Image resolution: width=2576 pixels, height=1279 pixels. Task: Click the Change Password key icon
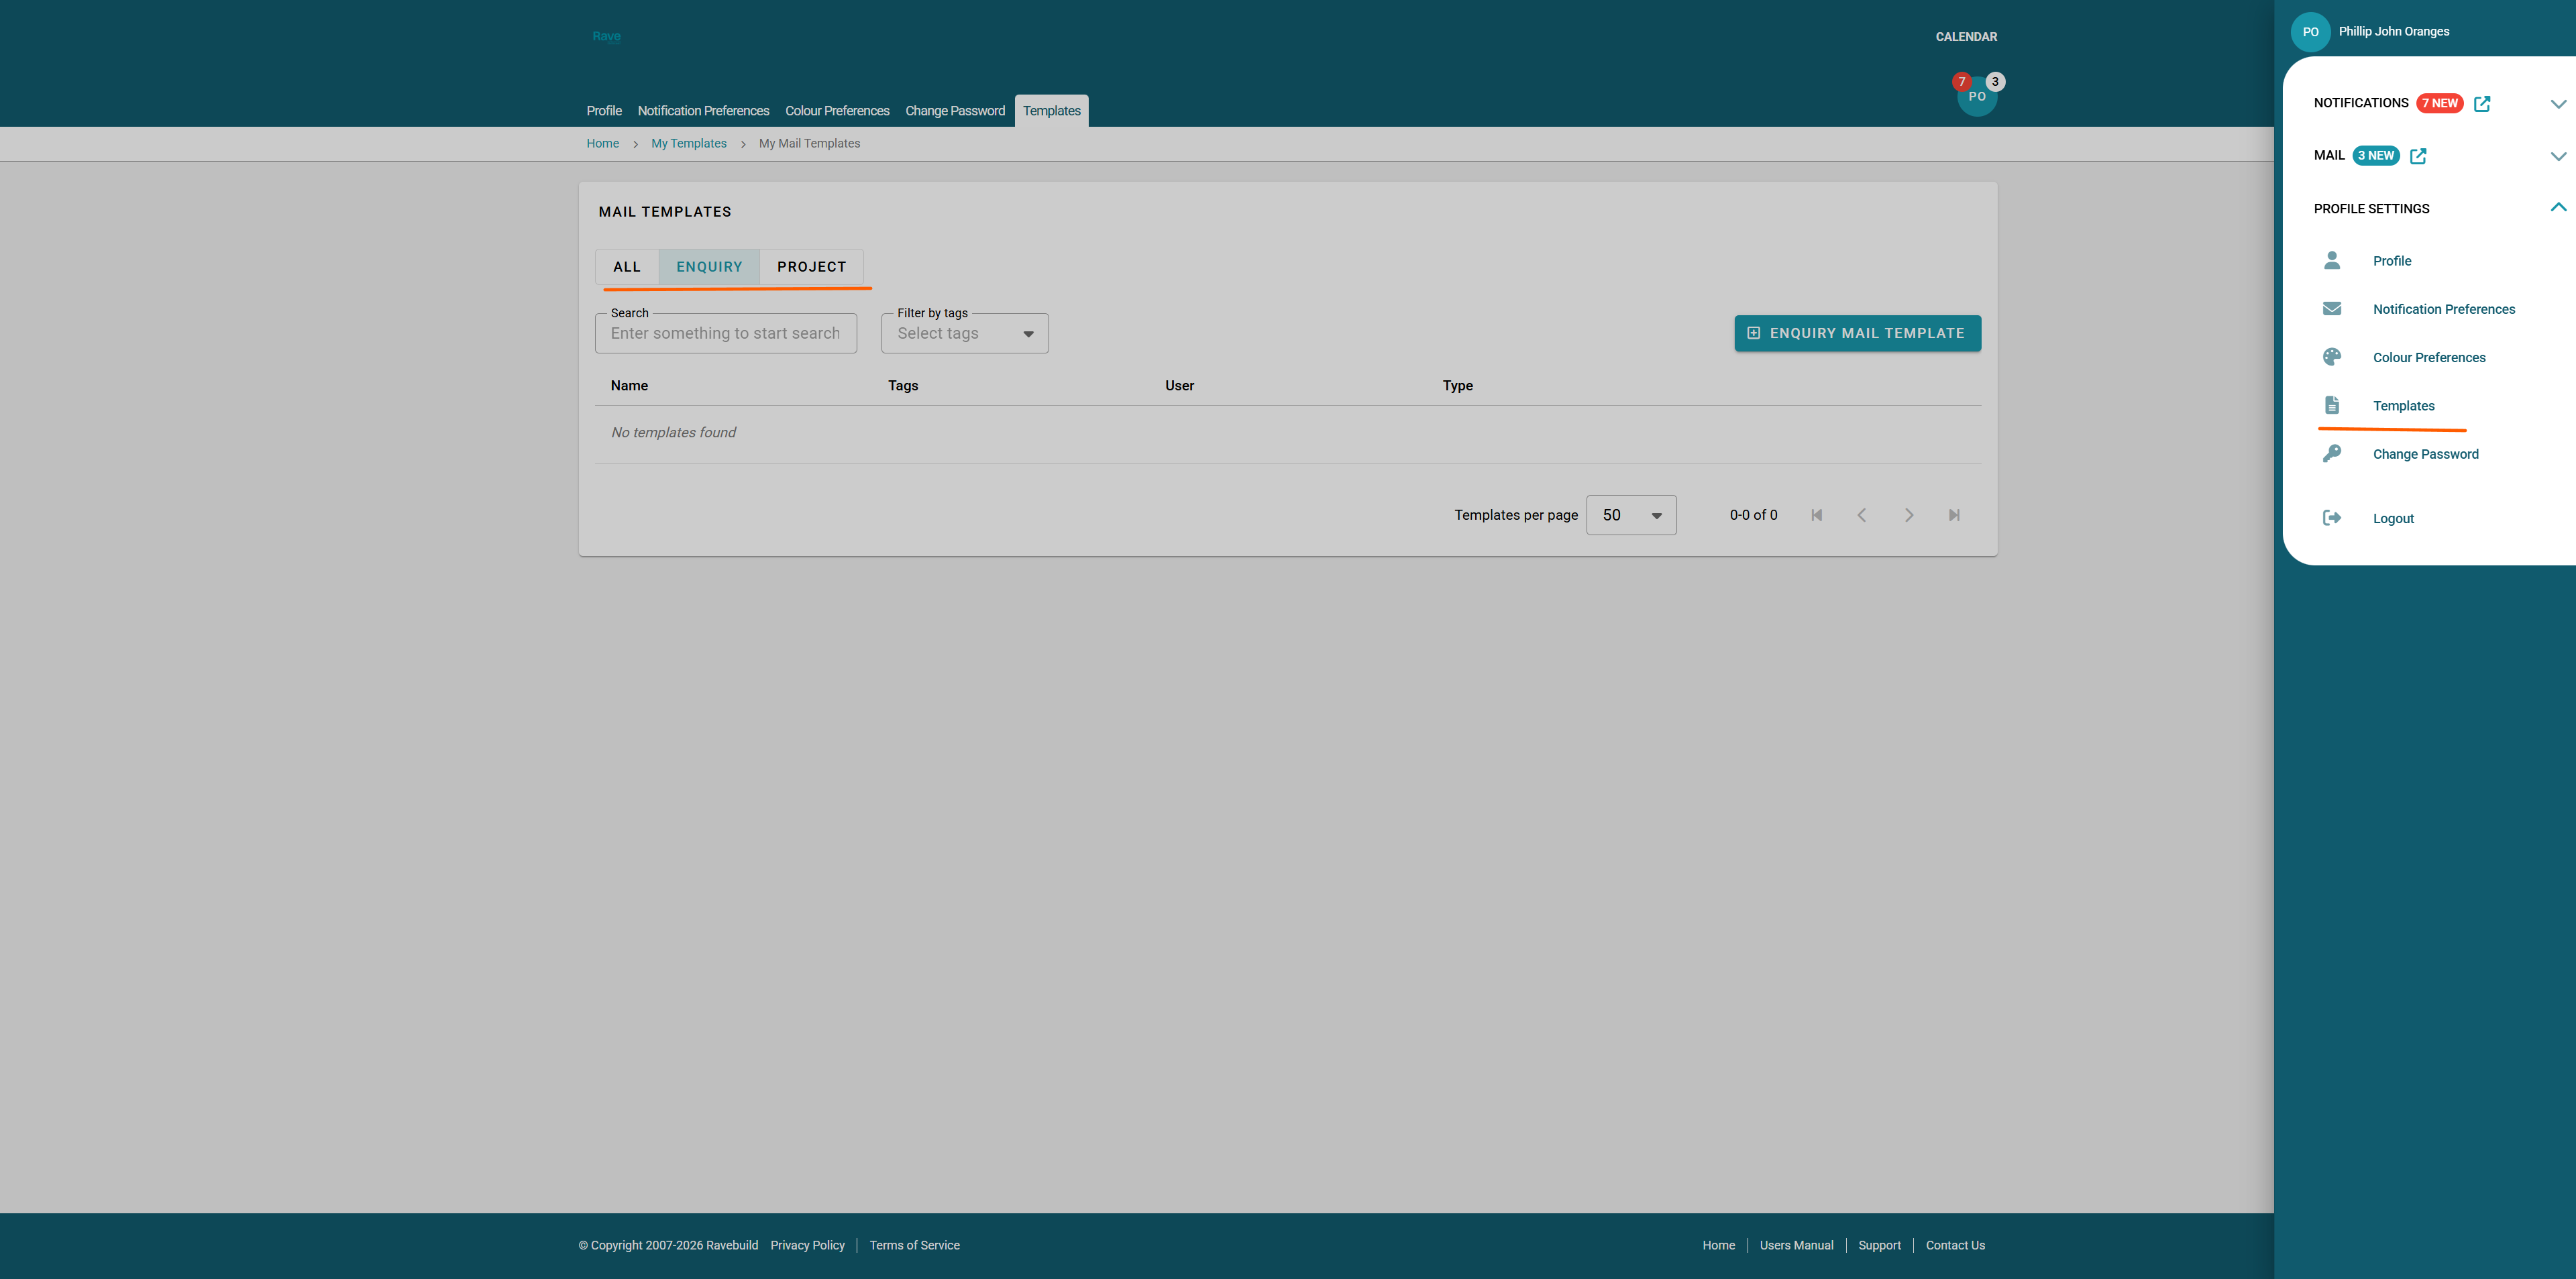pos(2331,453)
